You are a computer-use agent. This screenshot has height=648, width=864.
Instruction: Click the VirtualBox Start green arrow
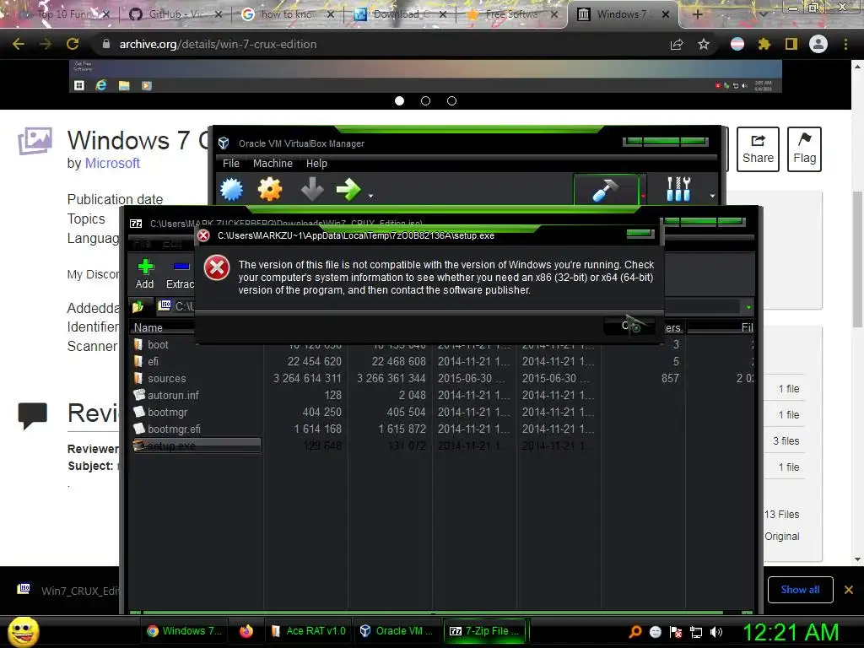point(348,190)
